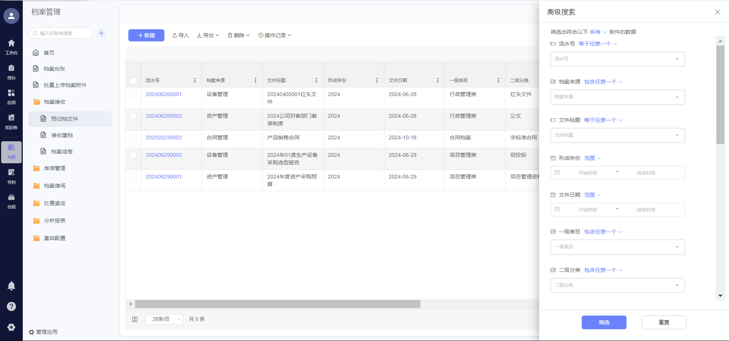Open the 知识库 knowledge base icon
729x341 pixels.
tap(11, 122)
